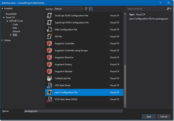
Task: Click the template list vertical scrollbar thumb
Action: (125, 85)
